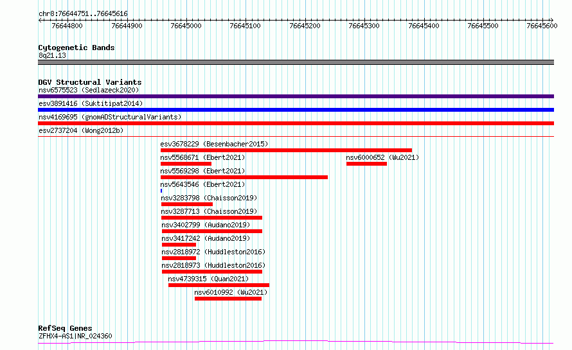Click the ZFHX4-AS1|NR_024360 gene label
Viewport: 572px width, 350px height.
(75, 336)
